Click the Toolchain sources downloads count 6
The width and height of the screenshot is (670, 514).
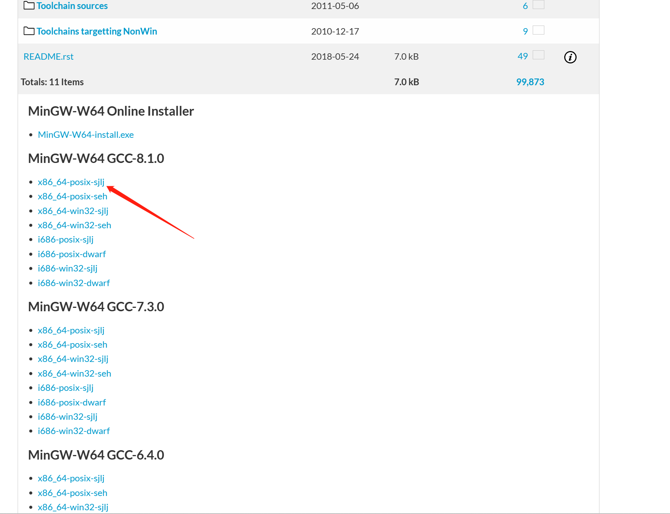[525, 6]
